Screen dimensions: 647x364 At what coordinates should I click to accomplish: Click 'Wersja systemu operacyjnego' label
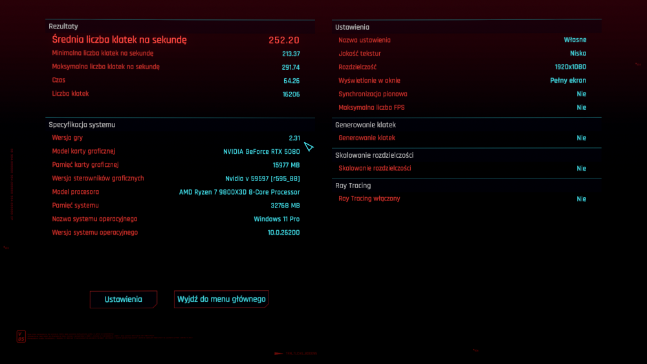tap(95, 233)
